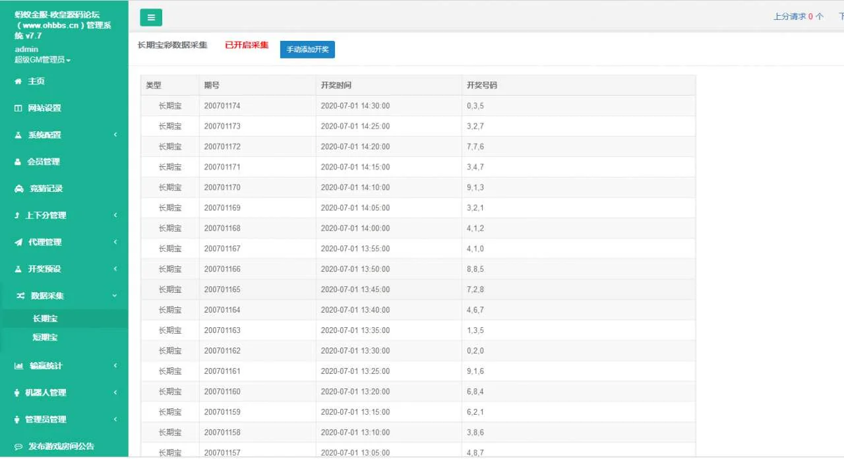Select the 长期宝 submenu item
Screen dimensions: 844x459
(45, 319)
